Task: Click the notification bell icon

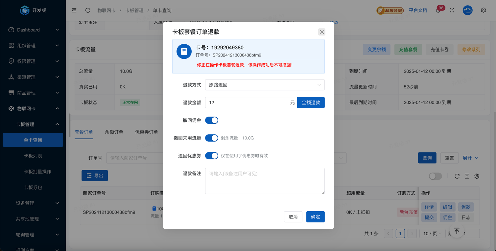Action: tap(438, 11)
